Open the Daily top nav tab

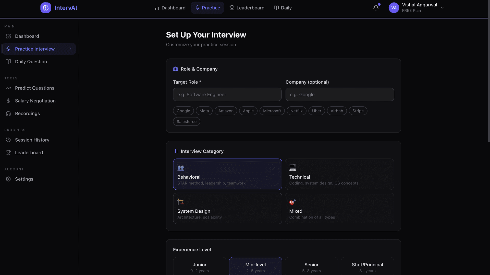click(x=283, y=8)
